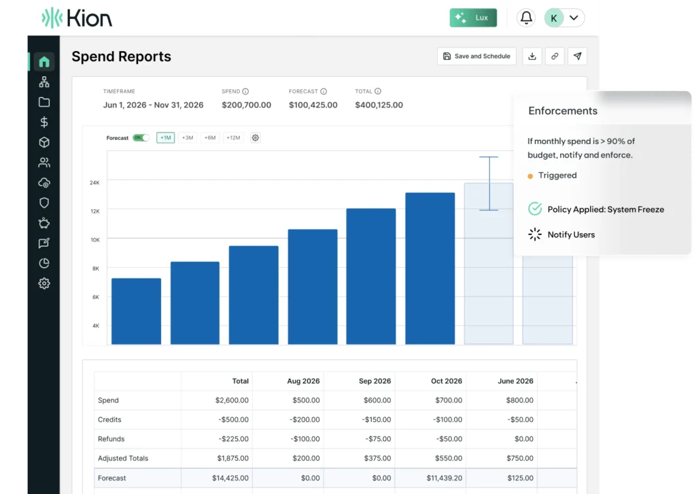Turn off the Forecast toggle
The width and height of the screenshot is (696, 494).
click(x=141, y=138)
